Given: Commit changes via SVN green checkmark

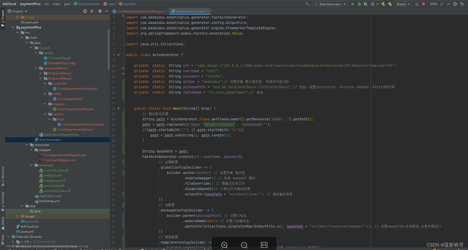Looking at the screenshot, I should pyautogui.click(x=448, y=4).
